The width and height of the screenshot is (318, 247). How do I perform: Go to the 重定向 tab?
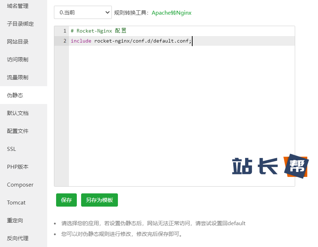click(15, 221)
